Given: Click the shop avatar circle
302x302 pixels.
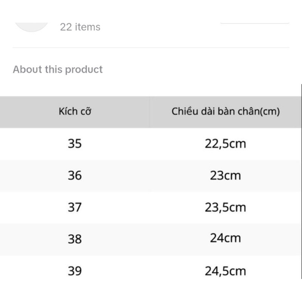Looking at the screenshot, I should pos(31,27).
